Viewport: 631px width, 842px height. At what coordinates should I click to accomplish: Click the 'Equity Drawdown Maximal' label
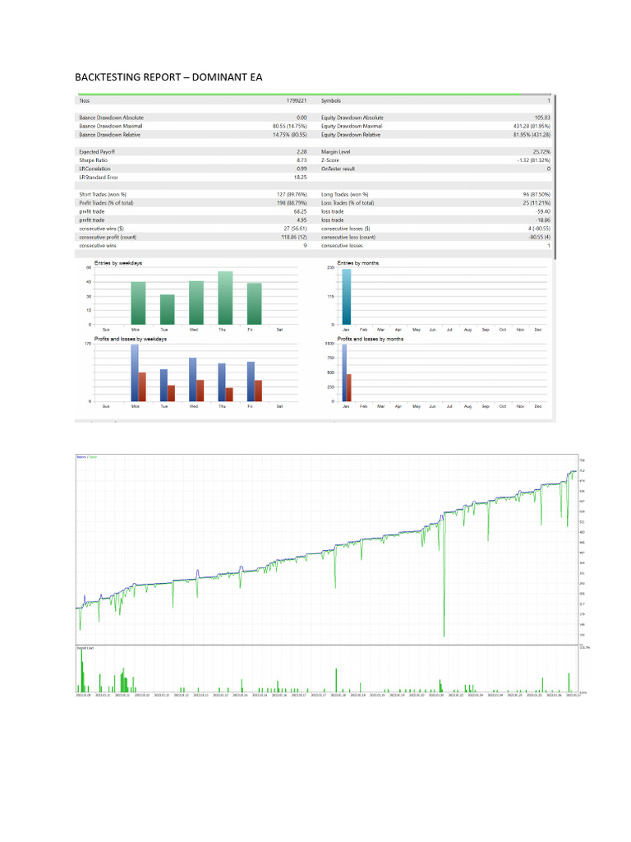coord(352,126)
